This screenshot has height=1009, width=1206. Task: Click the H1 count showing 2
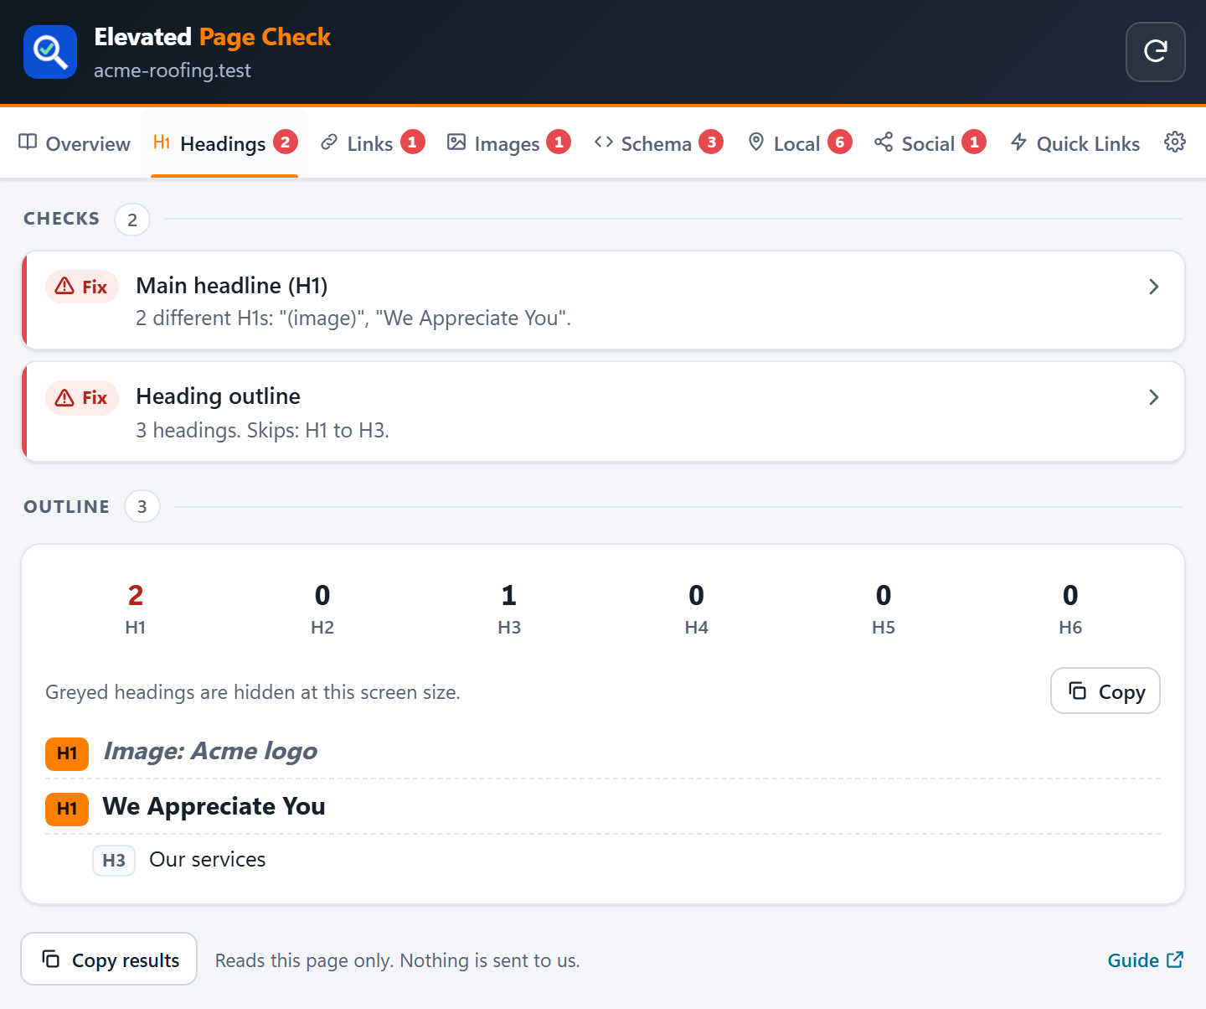click(x=136, y=596)
